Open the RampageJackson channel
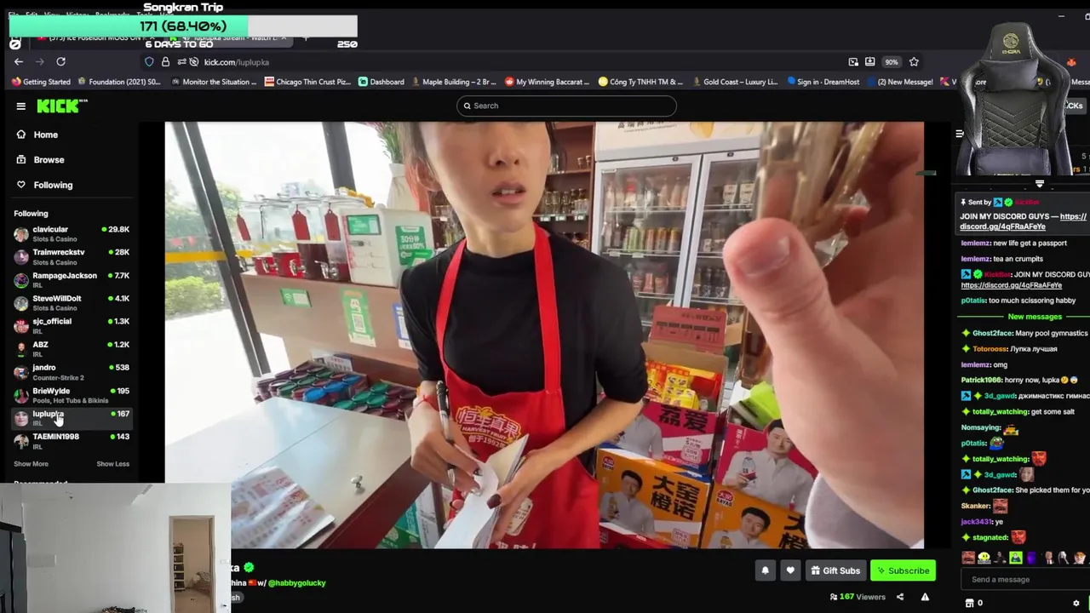The height and width of the screenshot is (613, 1090). pos(72,279)
